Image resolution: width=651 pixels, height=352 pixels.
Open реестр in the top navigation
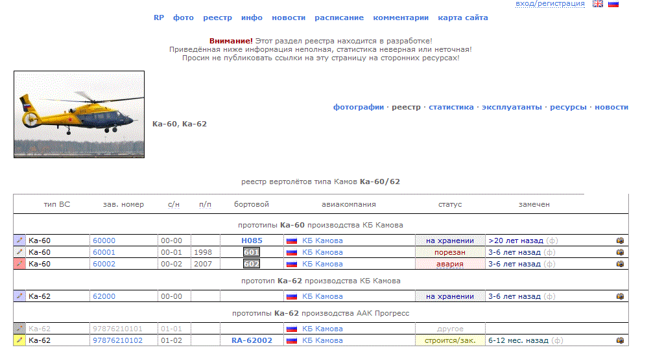click(218, 18)
